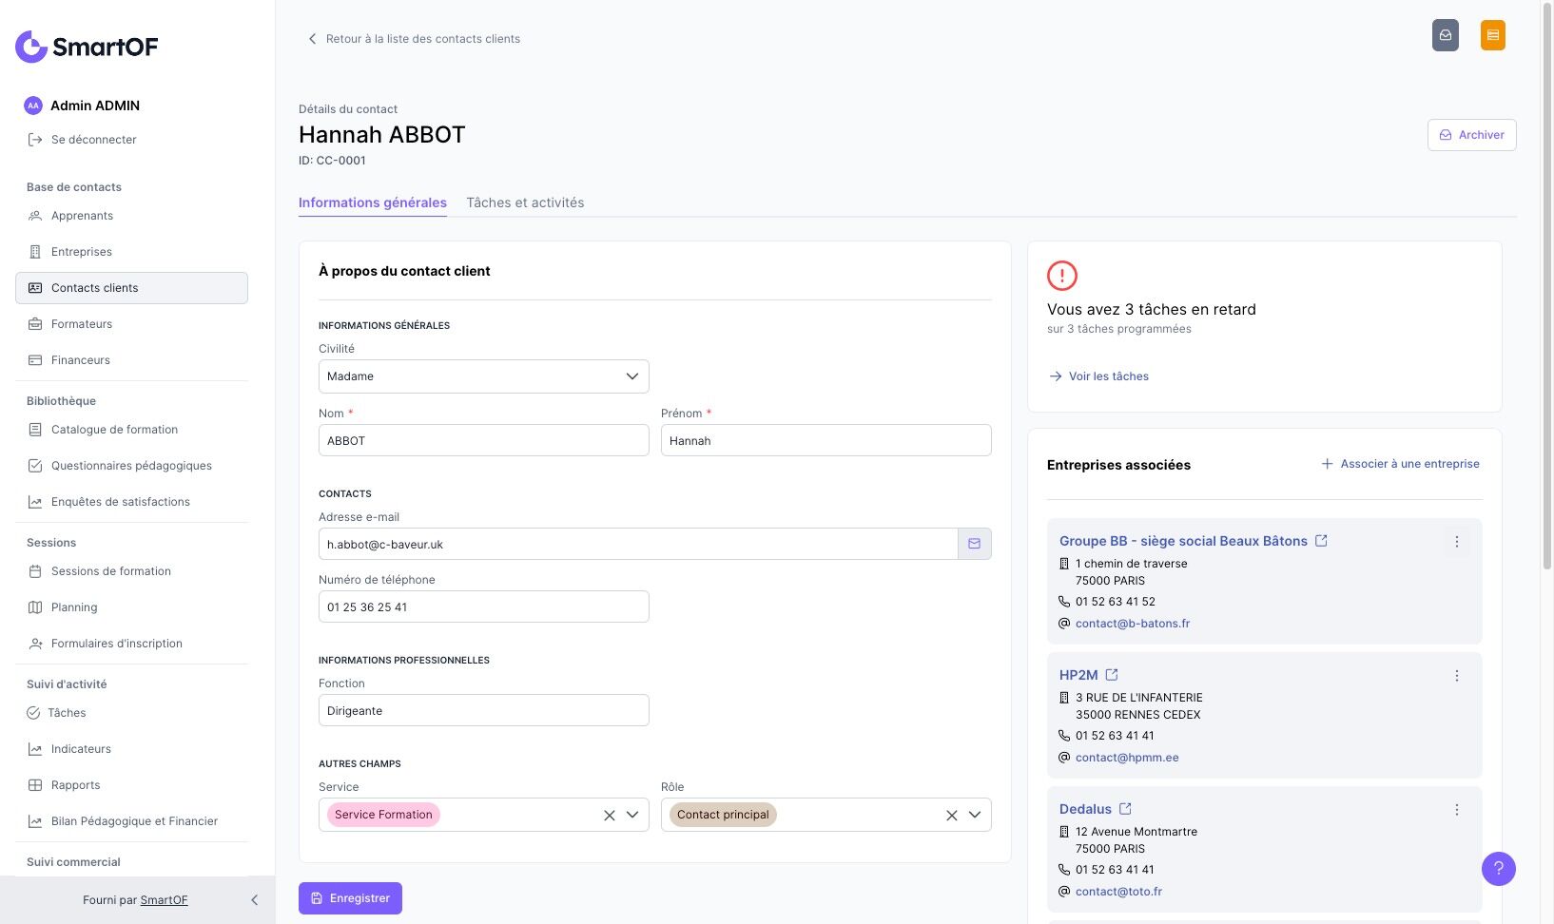Click the envelope icon beside e-mail field

(x=974, y=544)
